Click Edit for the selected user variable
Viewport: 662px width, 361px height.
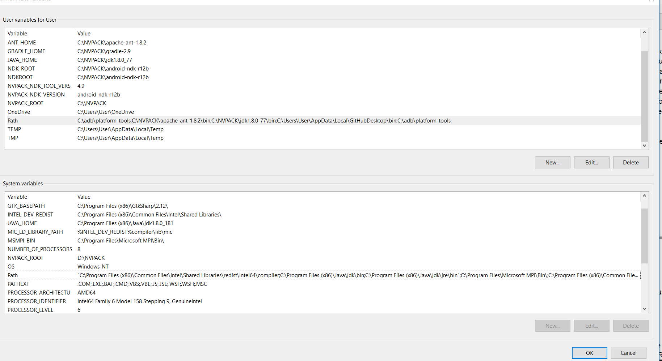coord(591,162)
